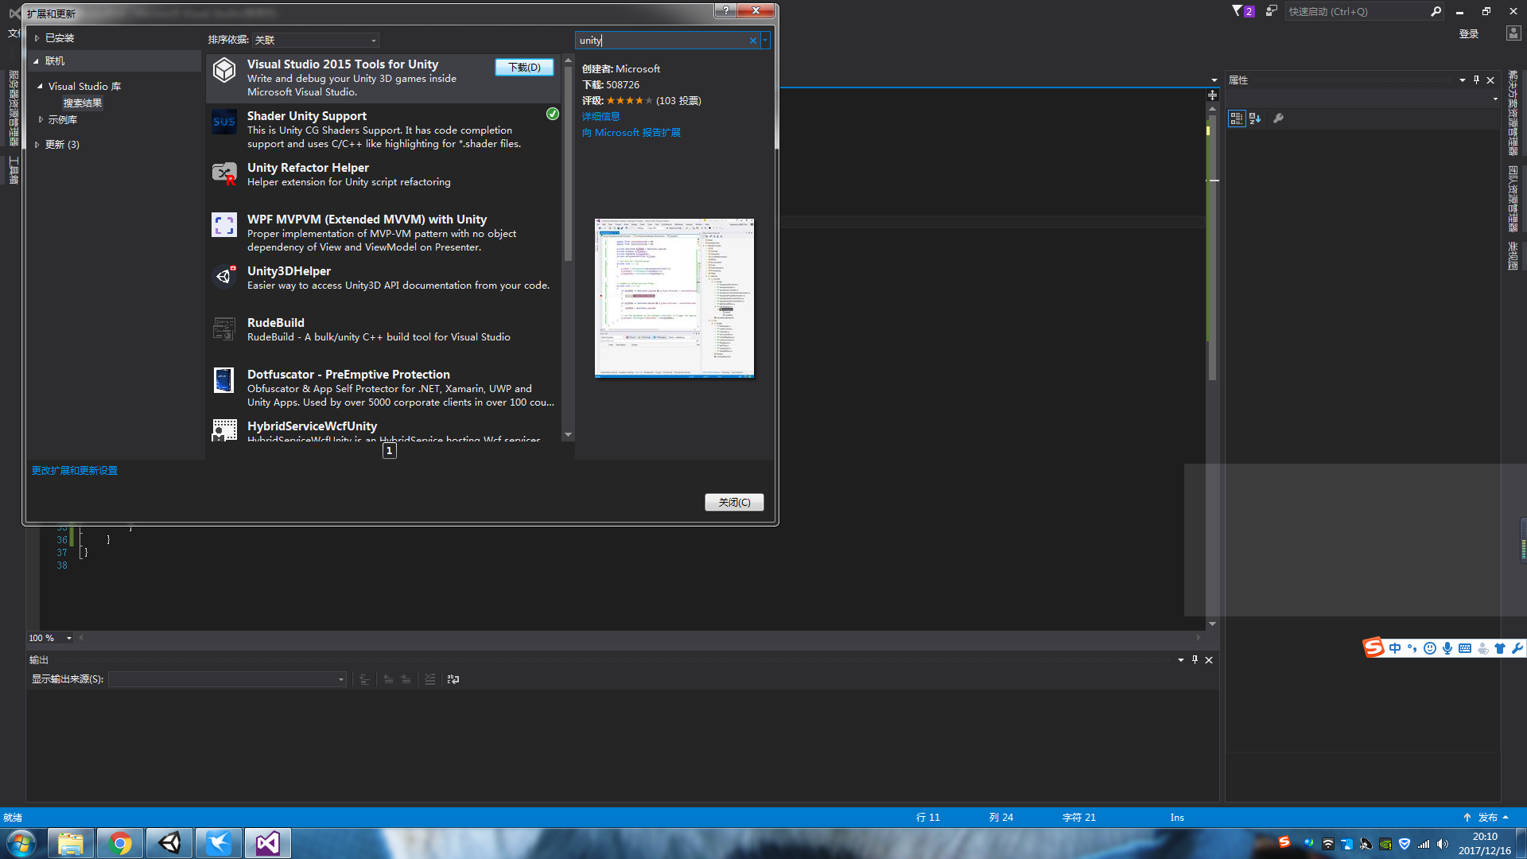Image resolution: width=1527 pixels, height=859 pixels.
Task: Select Dotfuscator - PreEmptive Protection extension
Action: pos(383,388)
